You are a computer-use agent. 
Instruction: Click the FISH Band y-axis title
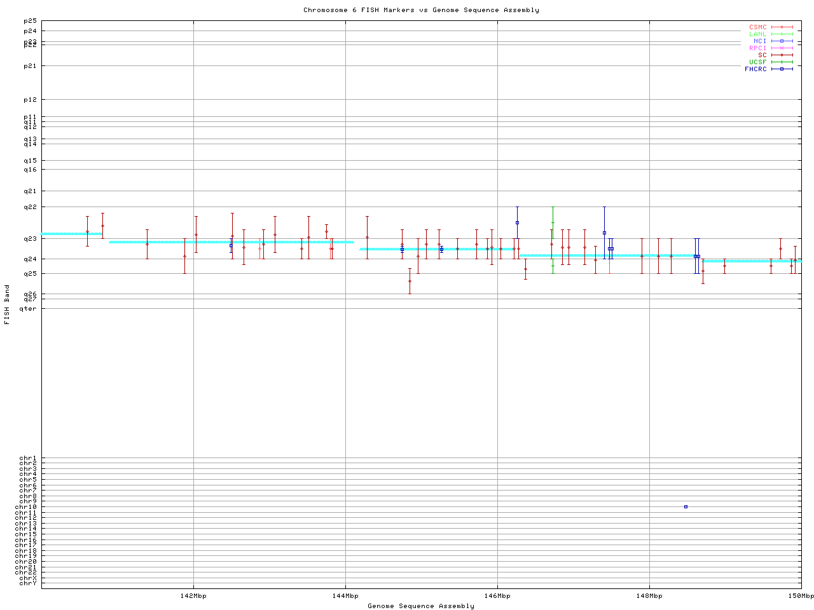tap(7, 304)
